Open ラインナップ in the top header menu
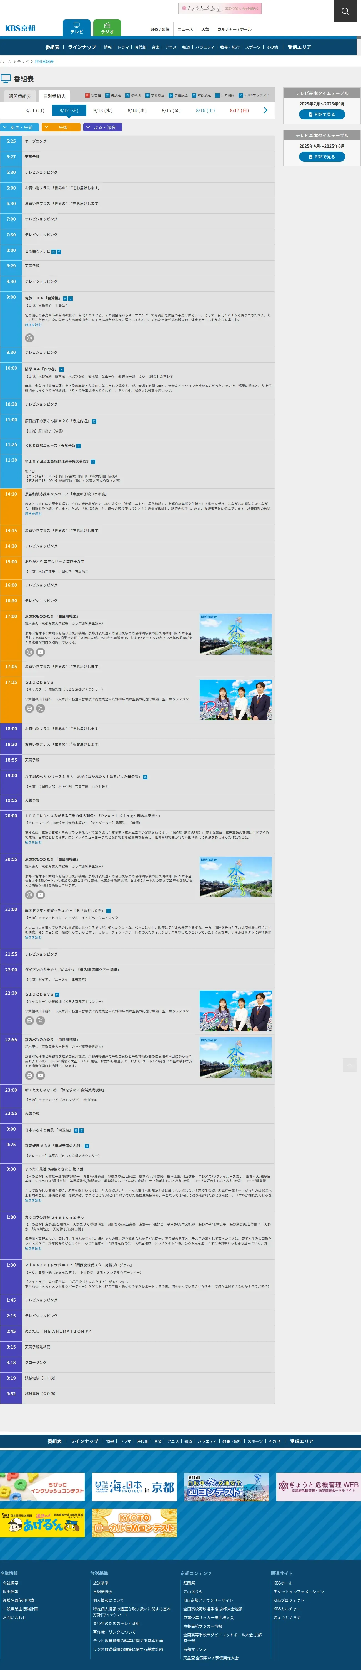This screenshot has height=1670, width=361. (x=82, y=47)
